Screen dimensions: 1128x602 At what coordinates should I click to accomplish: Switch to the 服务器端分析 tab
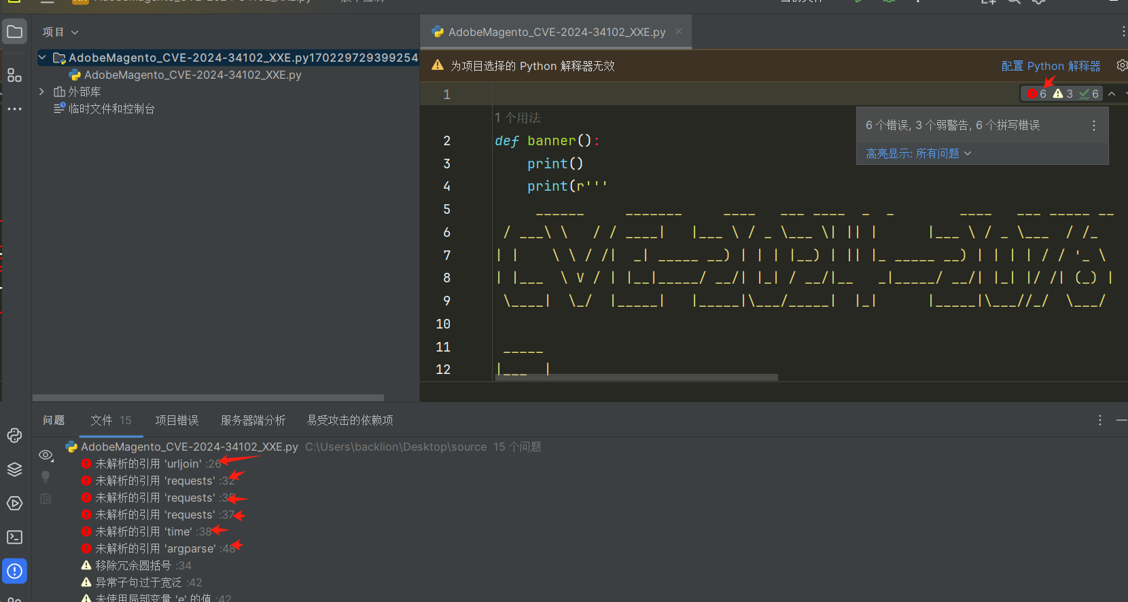(253, 420)
